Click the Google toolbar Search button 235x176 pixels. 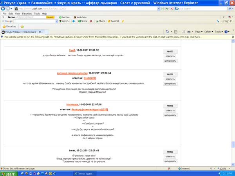click(64, 21)
